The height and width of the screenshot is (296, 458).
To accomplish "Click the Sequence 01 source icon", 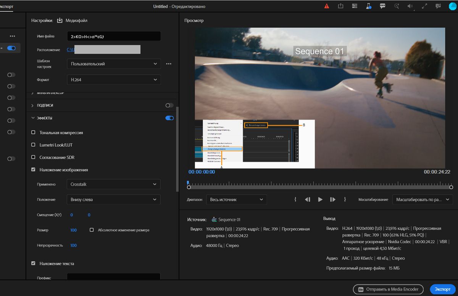I will (214, 220).
